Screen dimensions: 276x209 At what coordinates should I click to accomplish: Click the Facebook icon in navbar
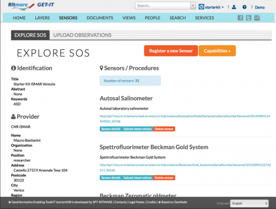240,18
